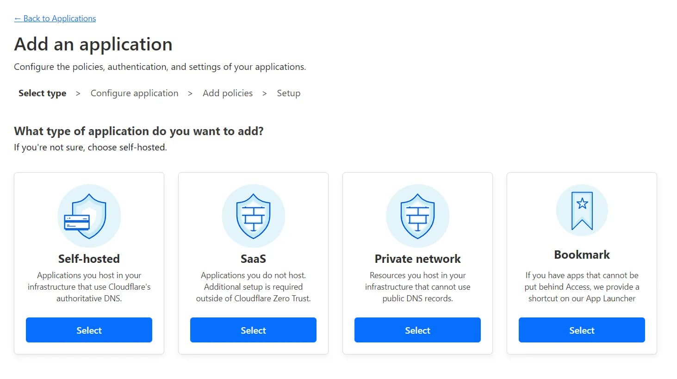Click the Bookmark card

click(x=582, y=264)
